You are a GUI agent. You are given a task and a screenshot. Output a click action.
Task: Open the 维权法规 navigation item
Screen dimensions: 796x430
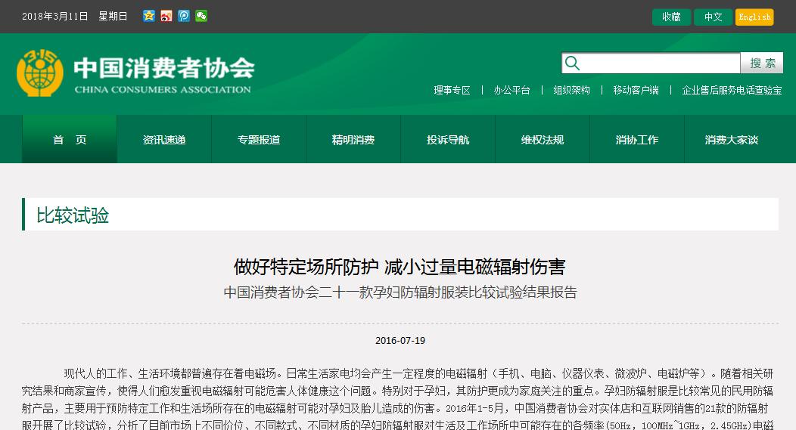(543, 140)
